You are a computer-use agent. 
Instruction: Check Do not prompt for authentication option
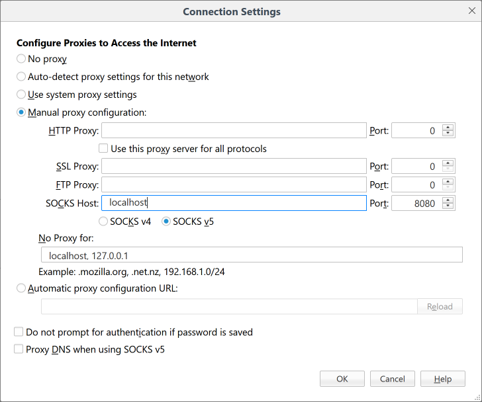point(19,332)
